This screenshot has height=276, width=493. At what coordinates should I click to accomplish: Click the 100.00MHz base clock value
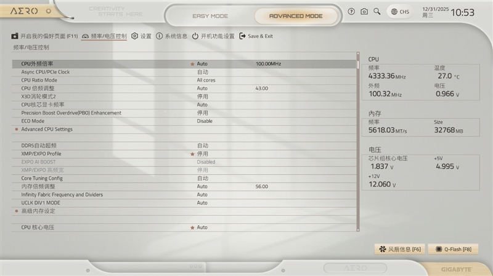click(x=268, y=64)
